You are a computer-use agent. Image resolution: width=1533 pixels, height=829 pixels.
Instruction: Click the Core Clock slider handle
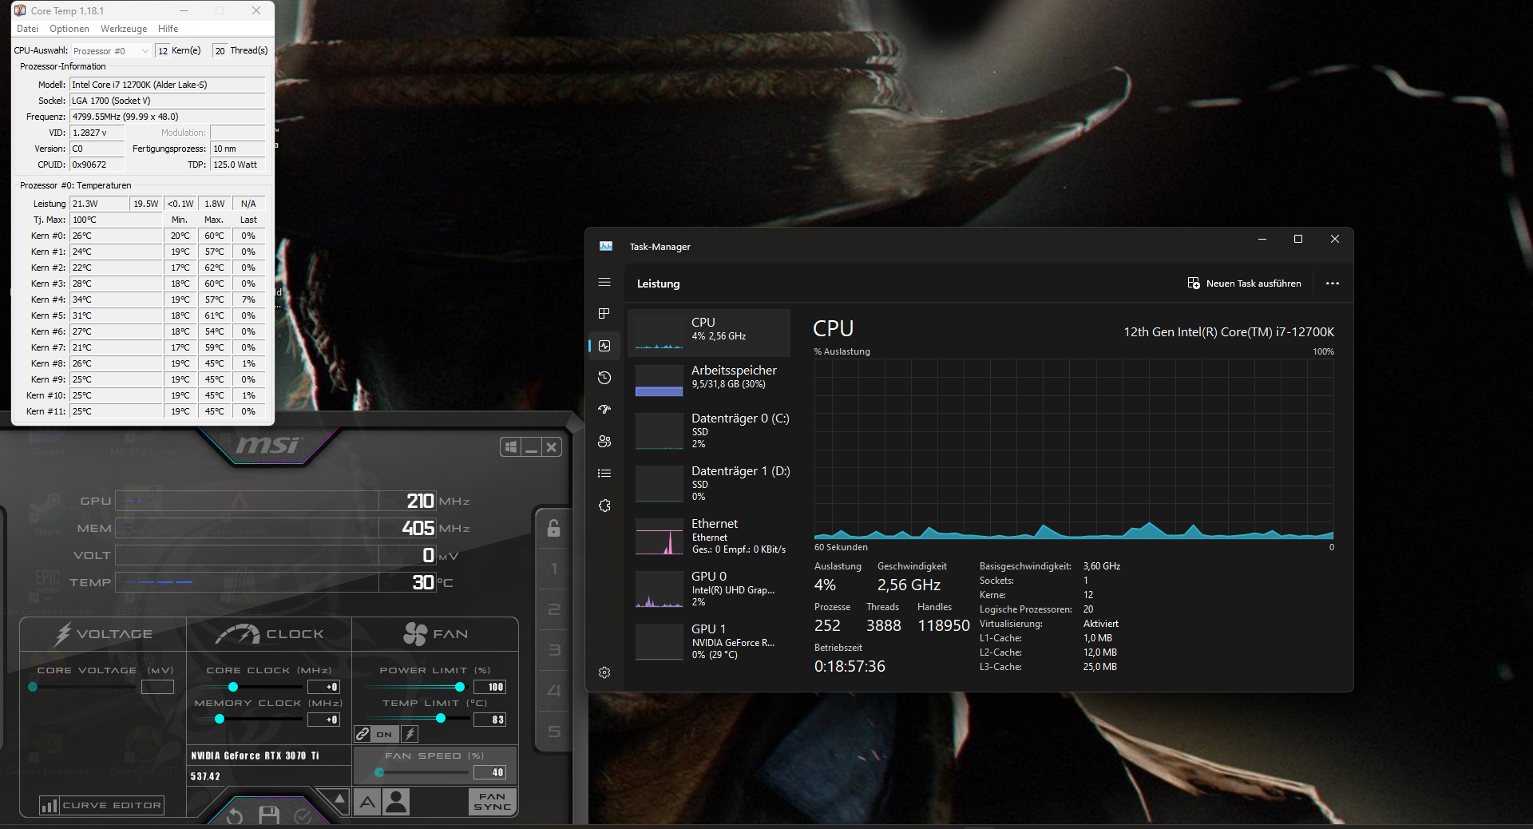coord(233,687)
